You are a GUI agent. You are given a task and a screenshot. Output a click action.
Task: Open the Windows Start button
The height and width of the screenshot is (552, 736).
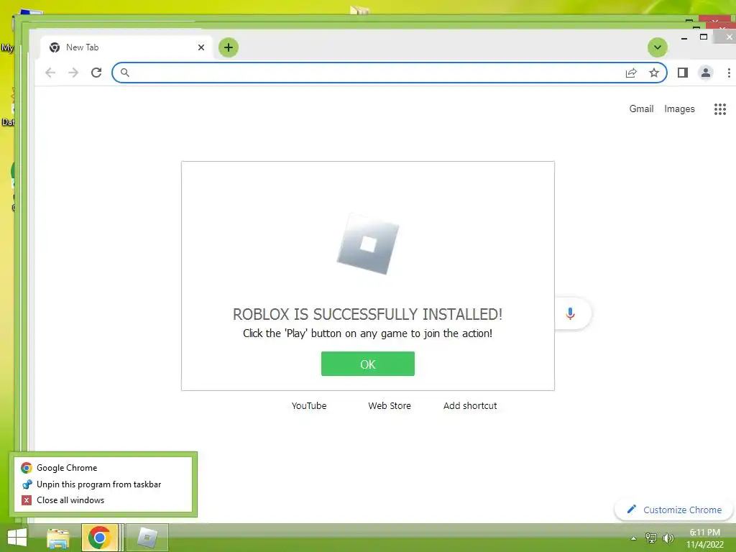pyautogui.click(x=17, y=538)
